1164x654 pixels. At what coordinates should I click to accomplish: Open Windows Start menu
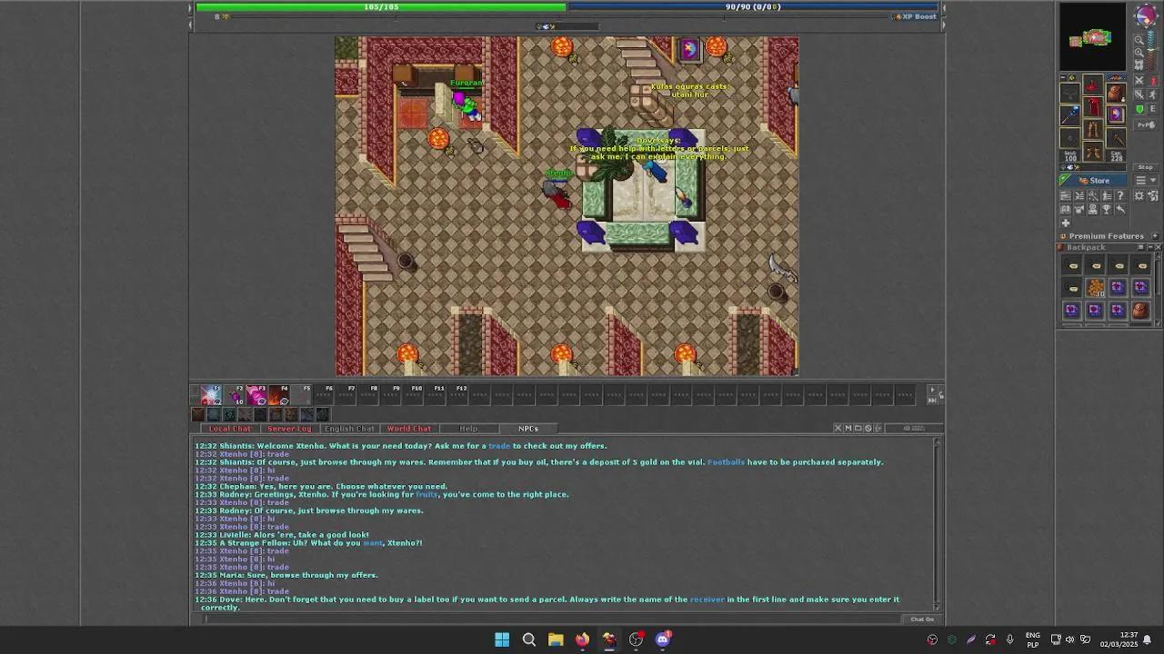502,639
